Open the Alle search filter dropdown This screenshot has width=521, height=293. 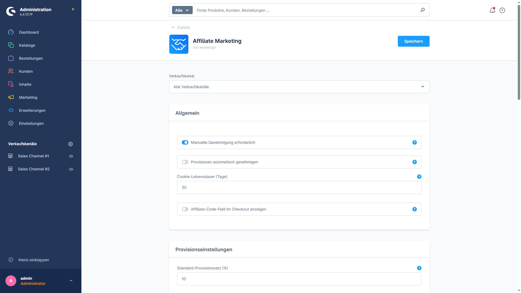click(182, 10)
